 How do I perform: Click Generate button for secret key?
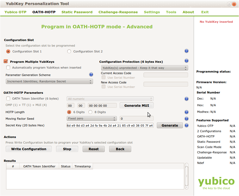[170, 126]
